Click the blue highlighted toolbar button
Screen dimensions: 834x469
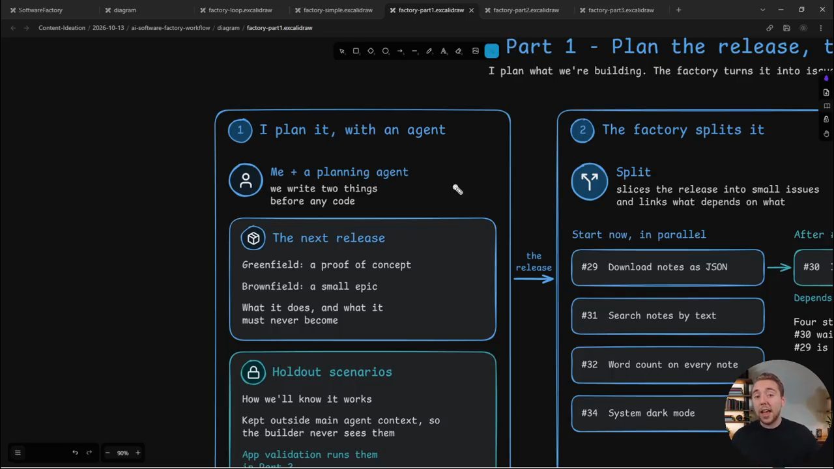pyautogui.click(x=492, y=51)
